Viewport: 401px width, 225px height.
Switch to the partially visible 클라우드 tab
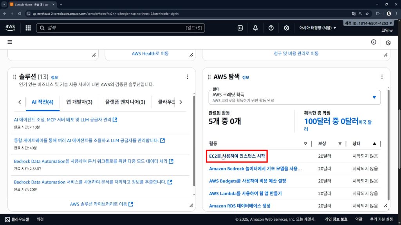[x=166, y=102]
